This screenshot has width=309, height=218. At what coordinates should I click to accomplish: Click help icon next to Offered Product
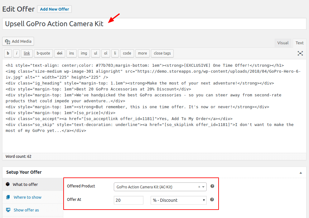point(212,186)
